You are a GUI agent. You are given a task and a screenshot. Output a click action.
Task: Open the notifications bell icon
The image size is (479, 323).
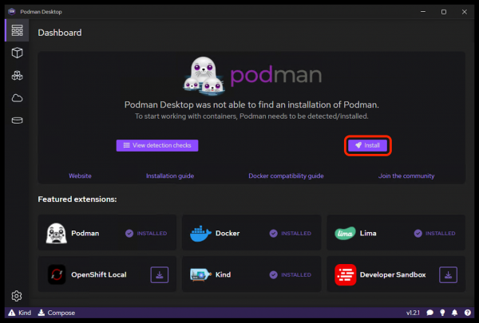[x=455, y=313]
